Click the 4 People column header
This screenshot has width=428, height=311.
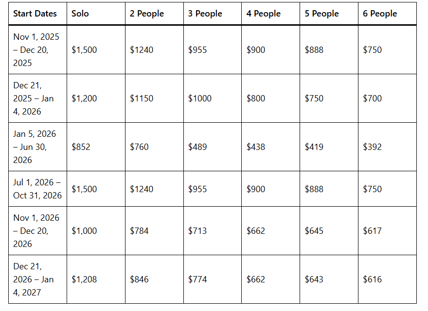click(x=264, y=14)
